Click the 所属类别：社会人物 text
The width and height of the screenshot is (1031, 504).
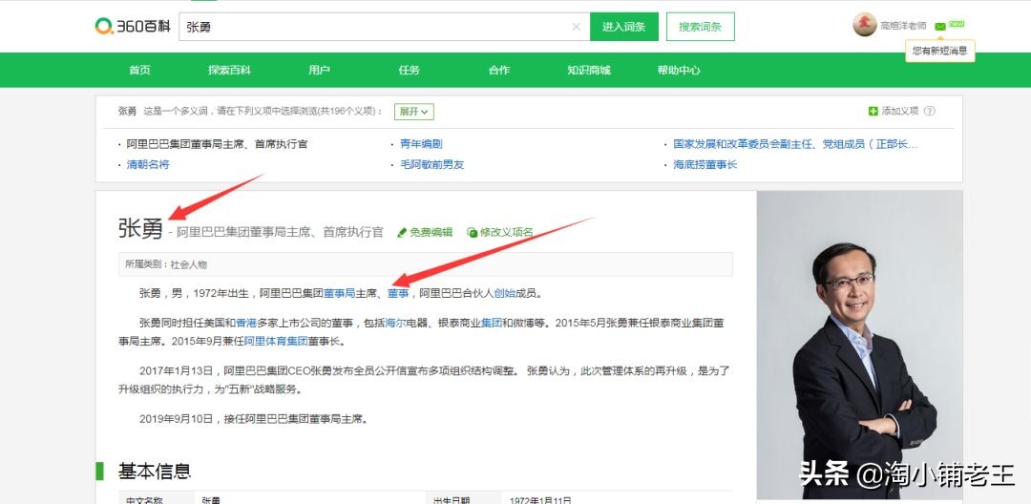click(x=166, y=264)
